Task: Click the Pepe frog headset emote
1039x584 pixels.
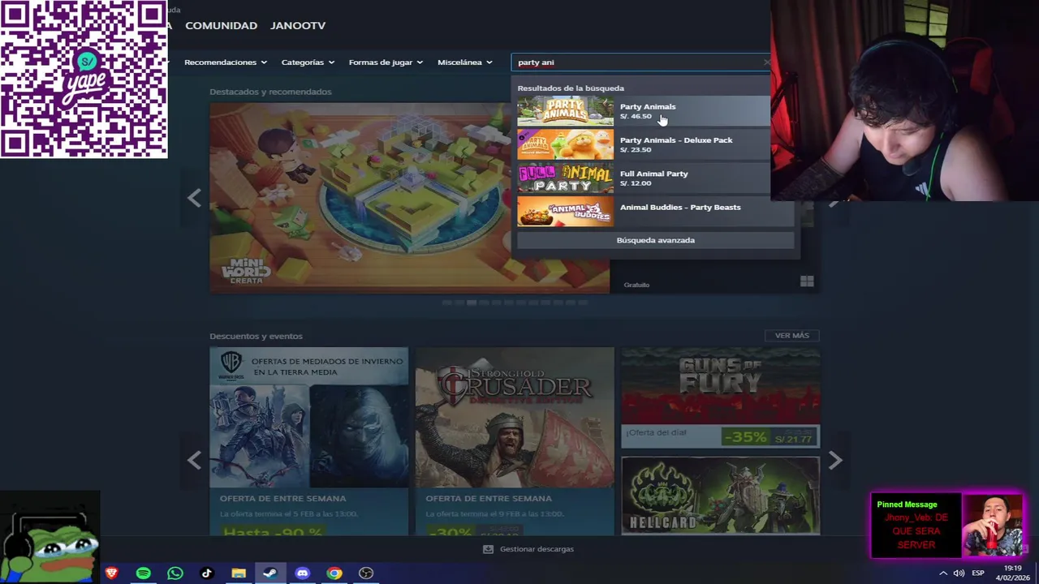Action: (x=50, y=536)
